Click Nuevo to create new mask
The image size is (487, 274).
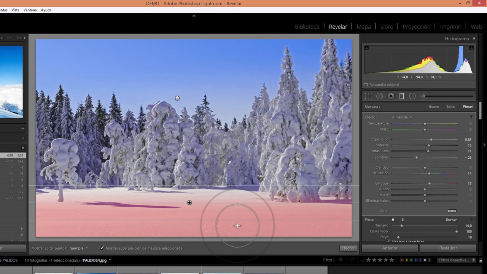coord(434,107)
